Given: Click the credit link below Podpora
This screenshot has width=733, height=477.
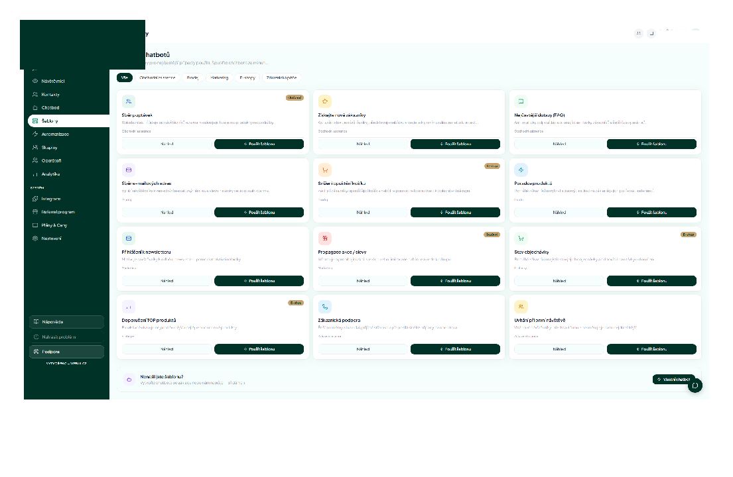Looking at the screenshot, I should (x=66, y=363).
